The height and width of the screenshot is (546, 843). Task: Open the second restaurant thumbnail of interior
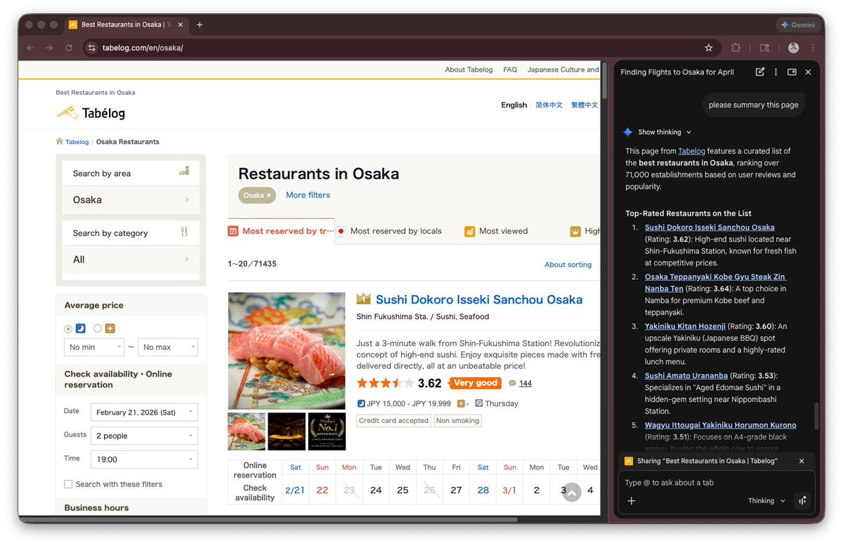287,431
